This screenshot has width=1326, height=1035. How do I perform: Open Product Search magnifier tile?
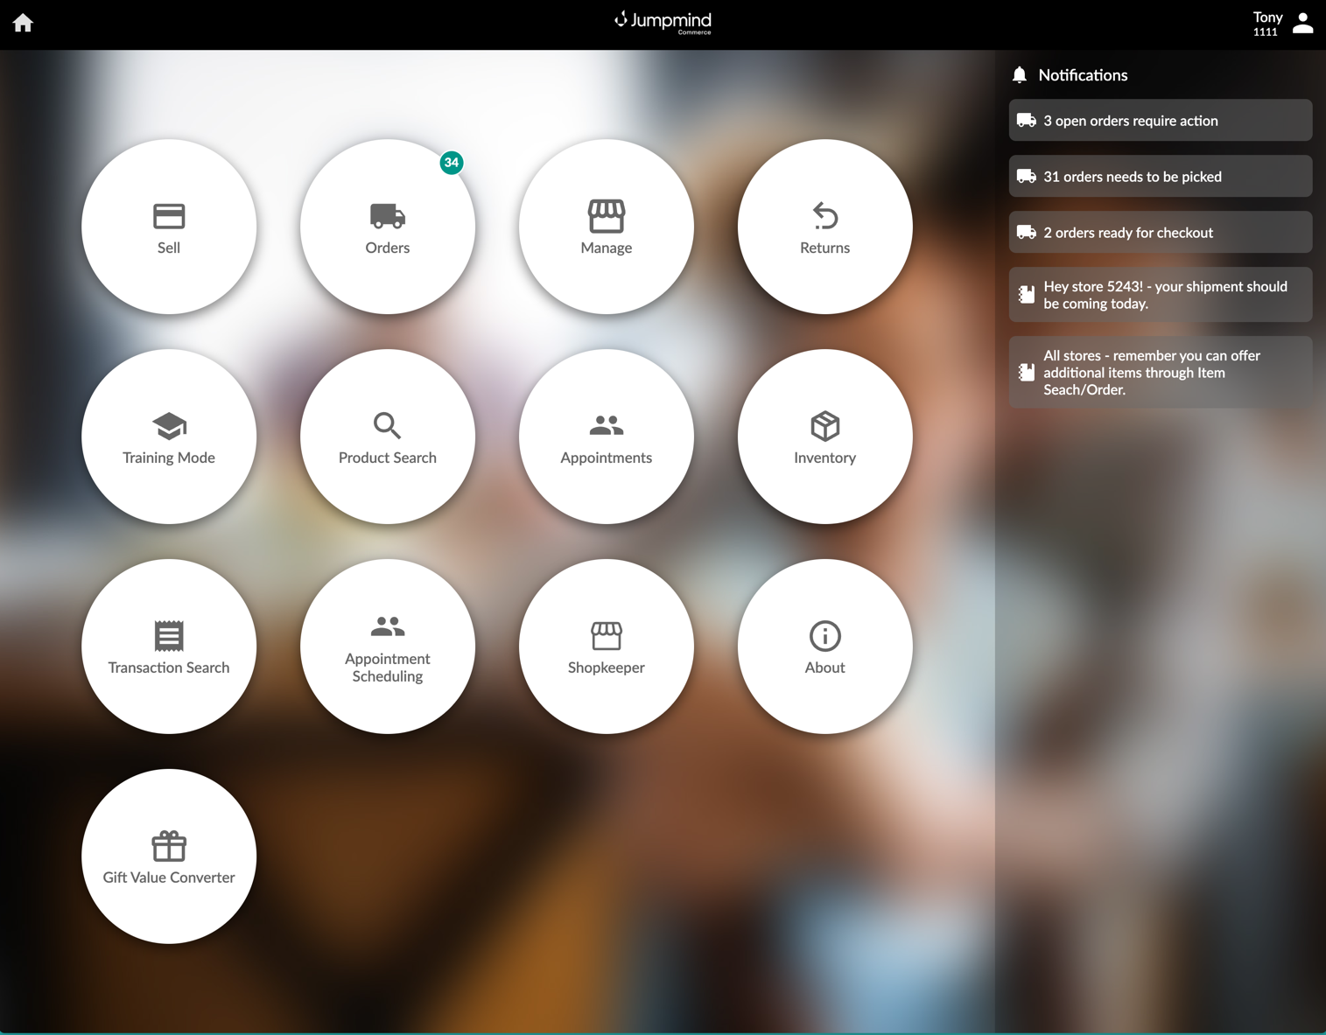(387, 437)
